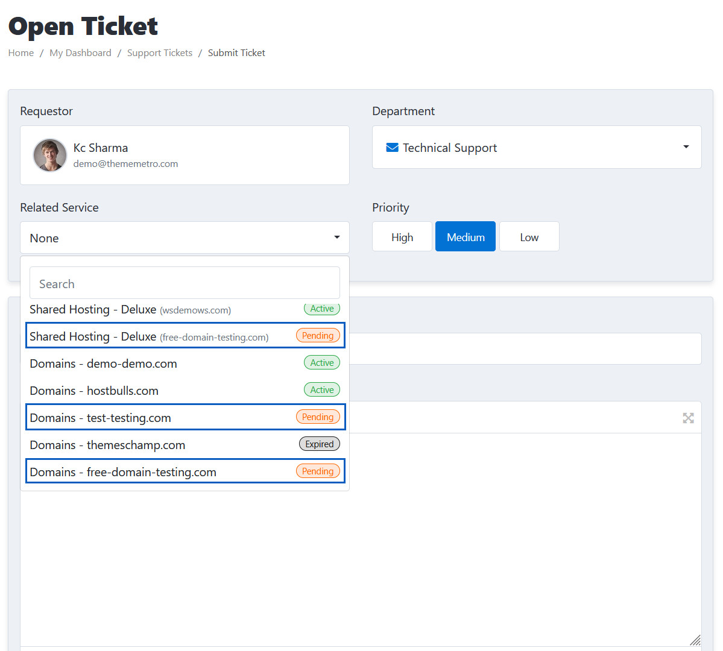Go to Home breadcrumb link

[x=21, y=53]
